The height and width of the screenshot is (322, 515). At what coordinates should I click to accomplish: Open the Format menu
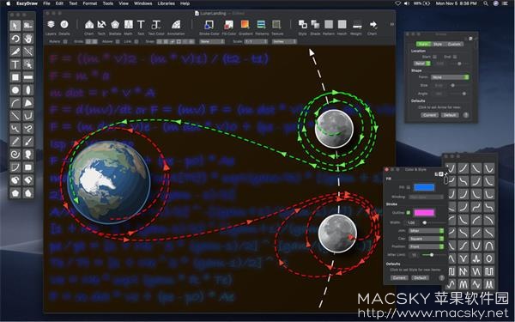pyautogui.click(x=89, y=3)
